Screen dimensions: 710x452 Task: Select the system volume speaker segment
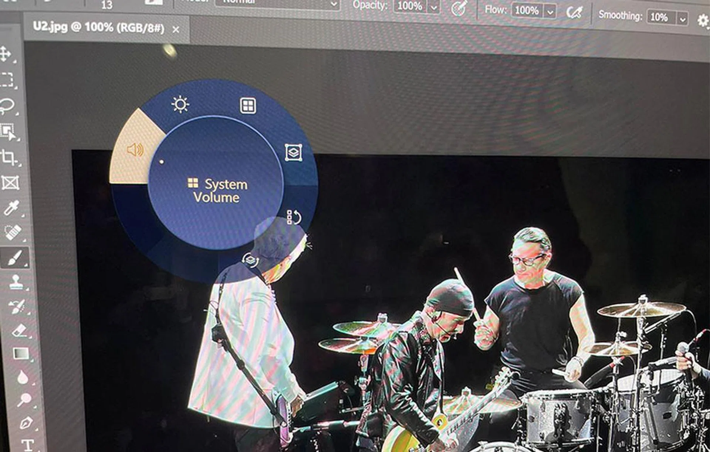pos(135,150)
